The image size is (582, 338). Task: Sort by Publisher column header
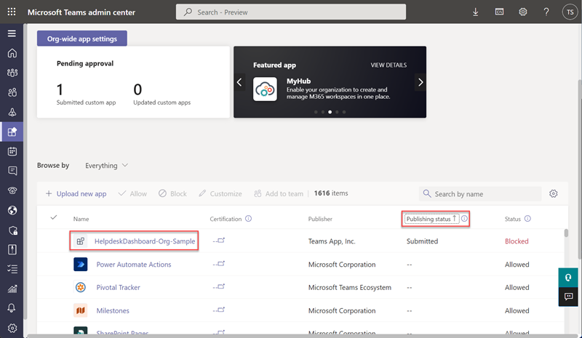click(x=320, y=219)
